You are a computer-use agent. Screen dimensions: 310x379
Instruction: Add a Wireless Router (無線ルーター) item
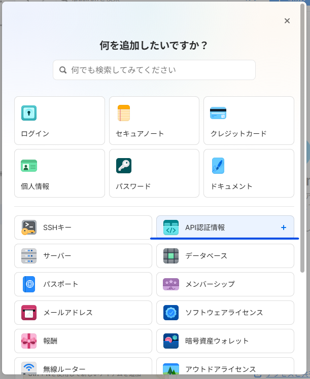pyautogui.click(x=83, y=368)
